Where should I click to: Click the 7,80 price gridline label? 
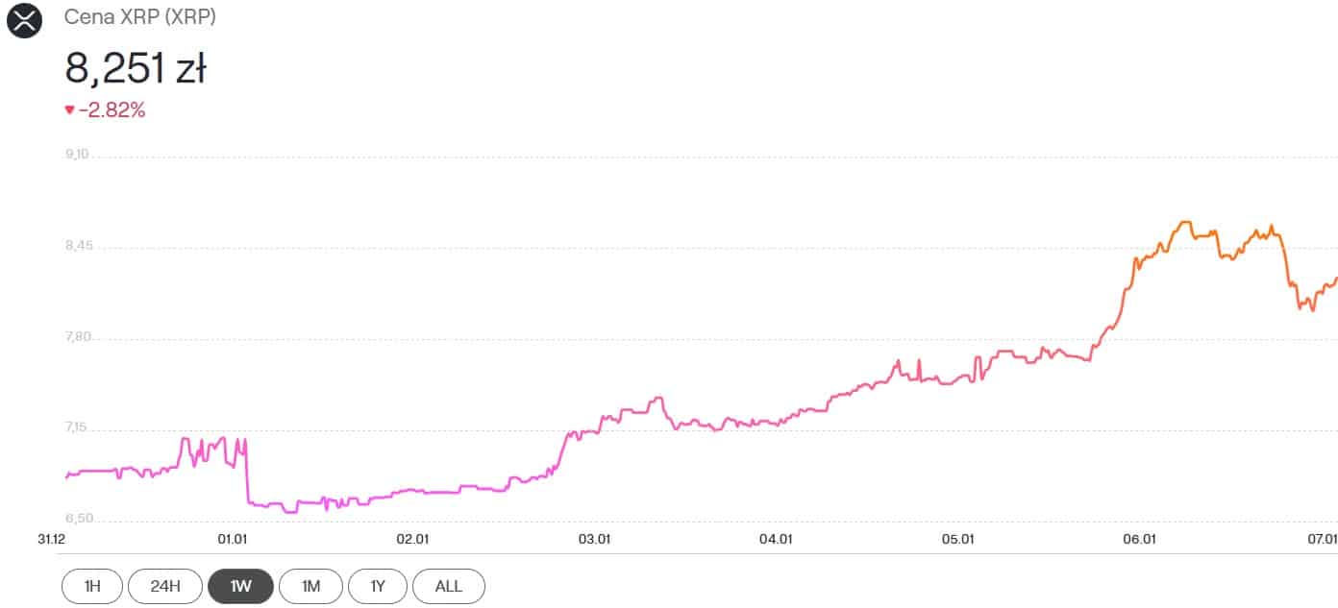click(77, 337)
